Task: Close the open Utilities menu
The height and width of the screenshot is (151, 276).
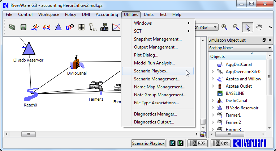Action: pos(131,14)
